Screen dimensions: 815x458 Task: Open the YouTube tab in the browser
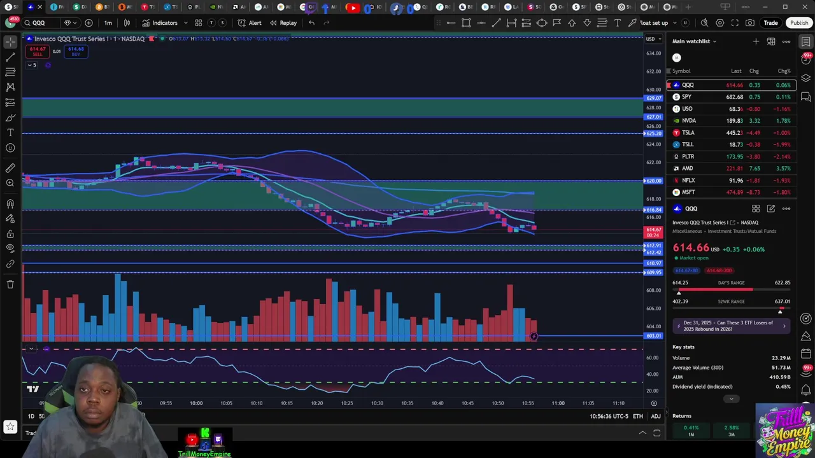point(353,7)
